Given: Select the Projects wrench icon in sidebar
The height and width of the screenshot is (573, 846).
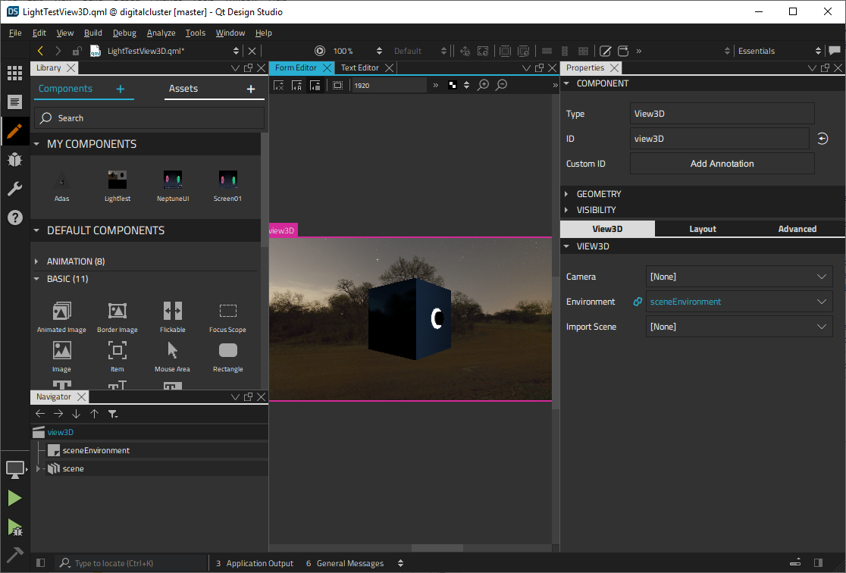Looking at the screenshot, I should 16,189.
